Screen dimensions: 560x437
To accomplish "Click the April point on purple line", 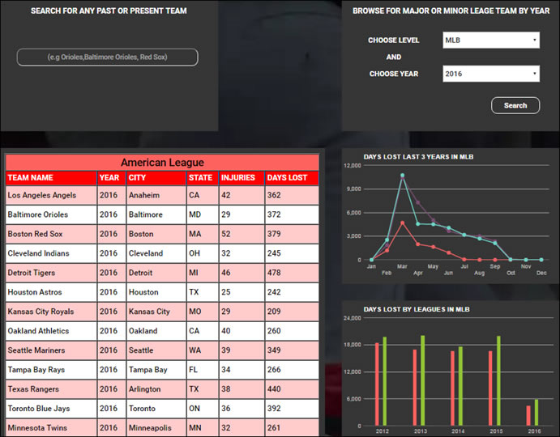I will [418, 202].
